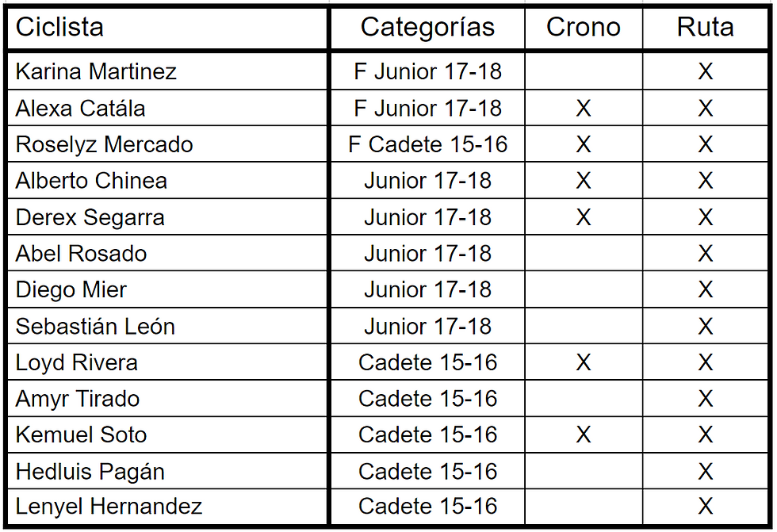This screenshot has width=777, height=532.
Task: Select the Alberto Chinea name cell
Action: (91, 182)
